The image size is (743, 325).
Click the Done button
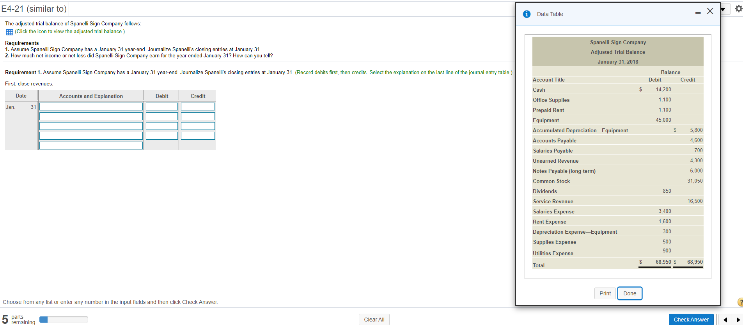630,293
